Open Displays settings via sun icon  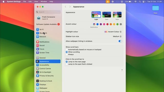coord(38,85)
